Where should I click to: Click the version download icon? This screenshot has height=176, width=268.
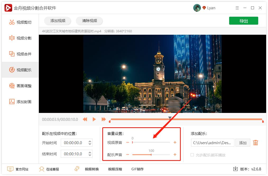point(235,169)
